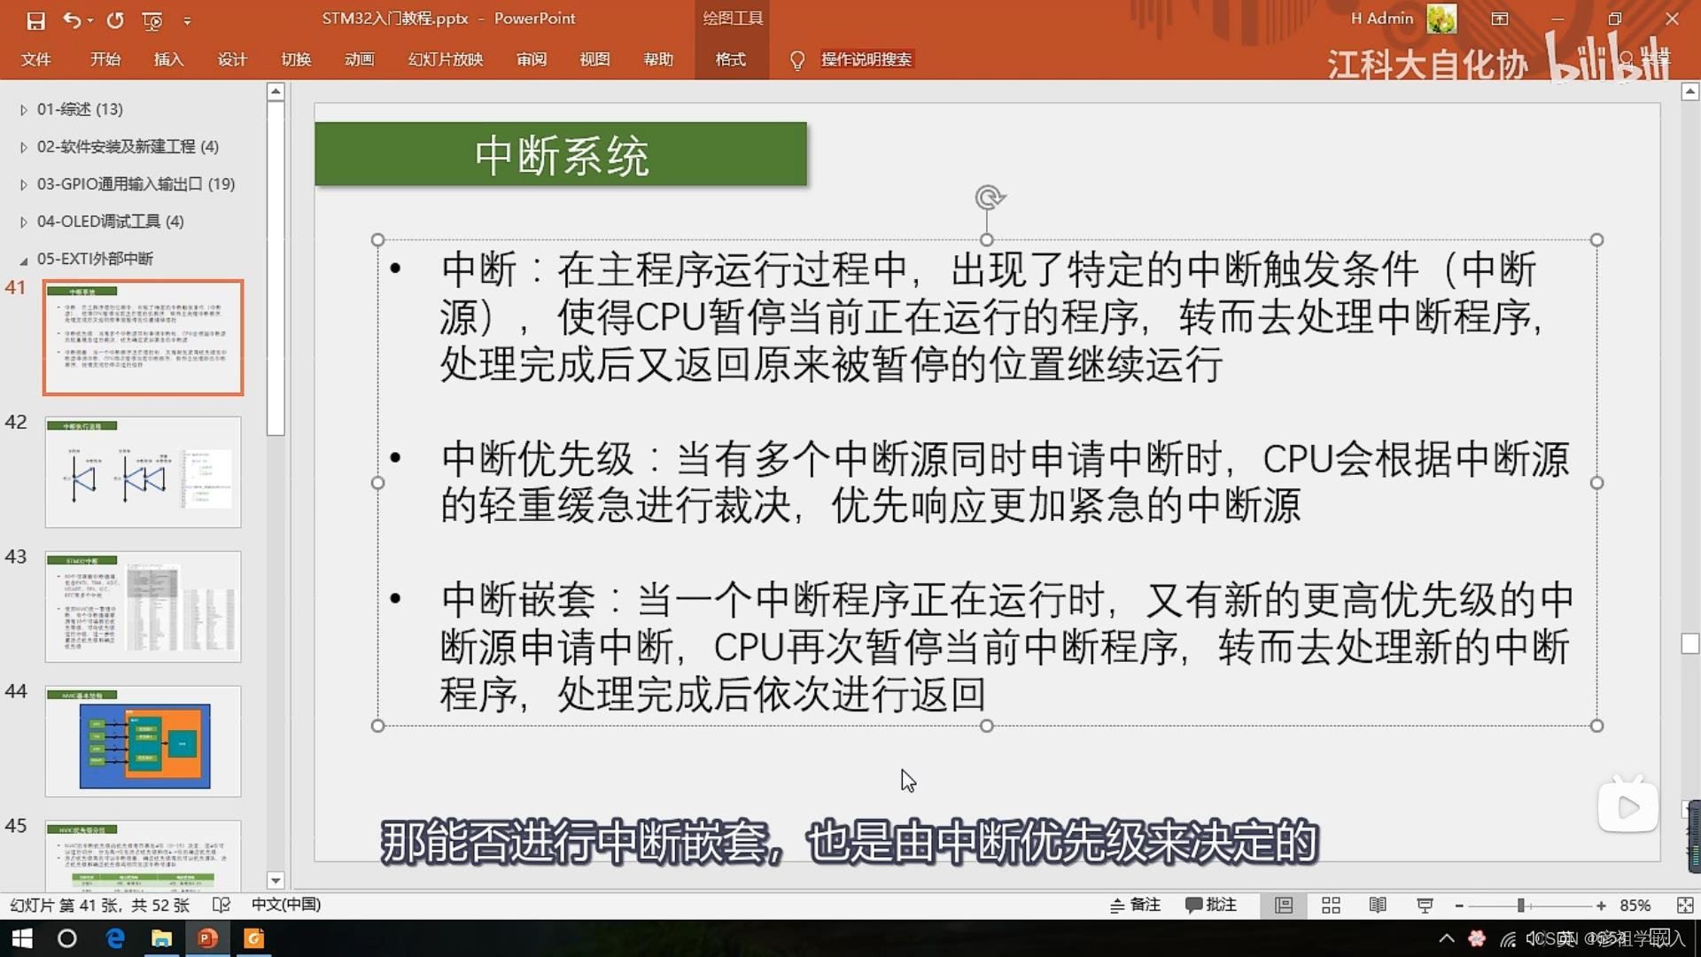Viewport: 1701px width, 957px height.
Task: Click the Save icon in quick access toolbar
Action: [x=35, y=19]
